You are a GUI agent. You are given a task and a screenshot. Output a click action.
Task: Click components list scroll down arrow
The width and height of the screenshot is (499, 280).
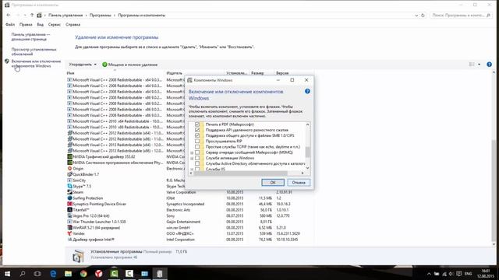(x=307, y=168)
